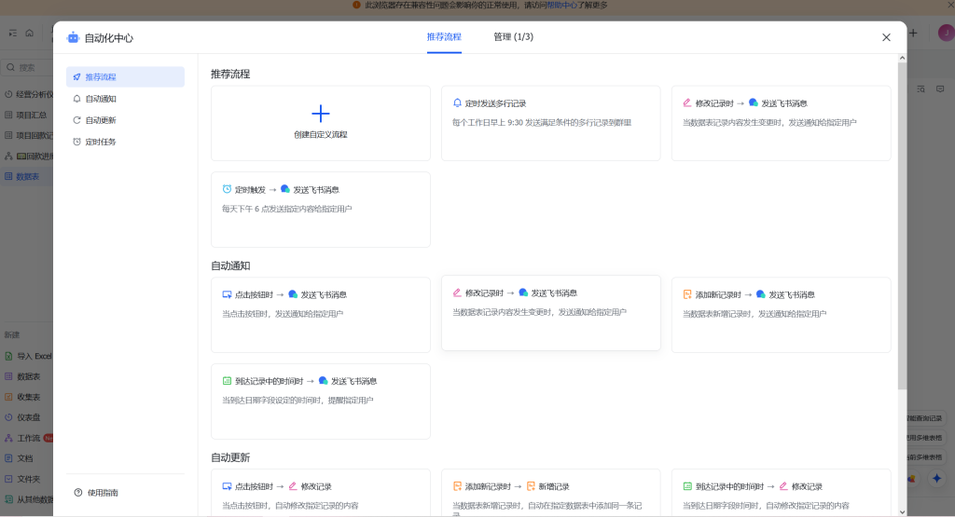Select 自动通知 in the left sidebar
955x517 pixels.
tap(126, 99)
